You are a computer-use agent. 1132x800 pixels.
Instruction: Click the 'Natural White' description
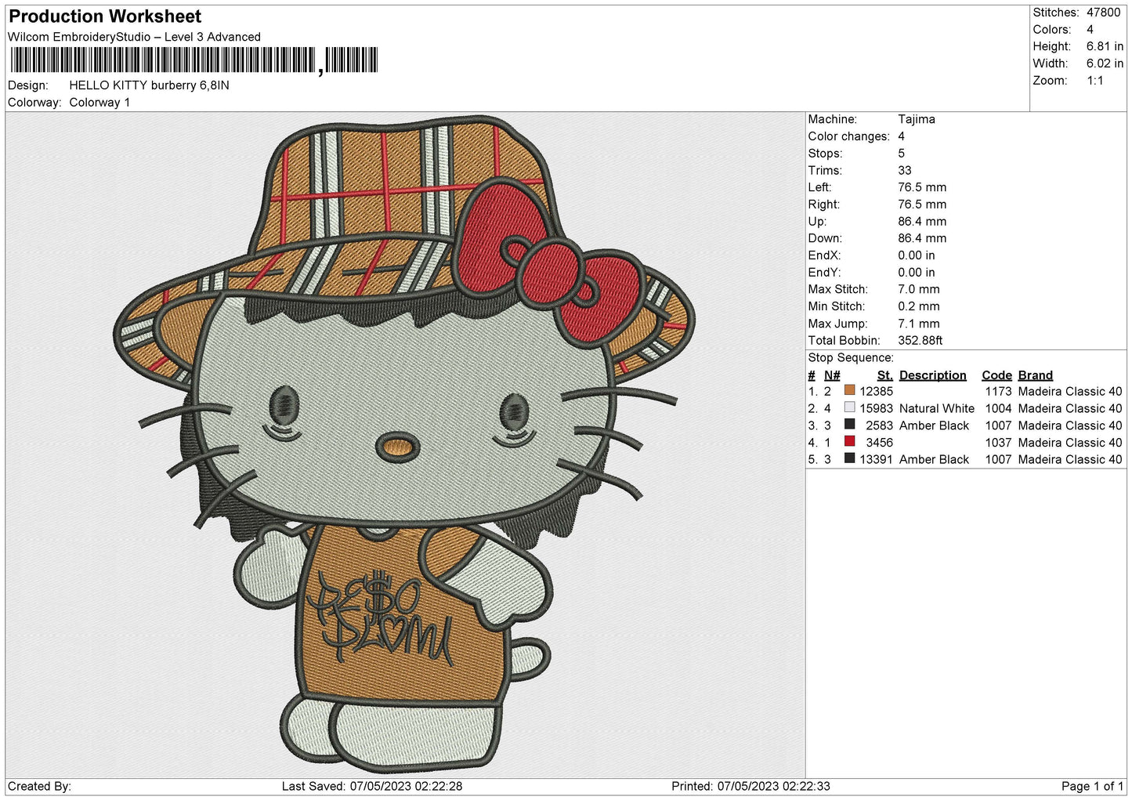click(937, 408)
